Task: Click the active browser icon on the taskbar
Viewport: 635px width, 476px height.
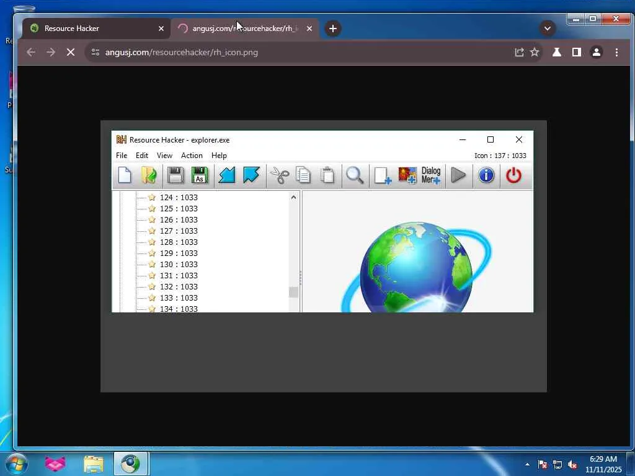Action: 130,464
